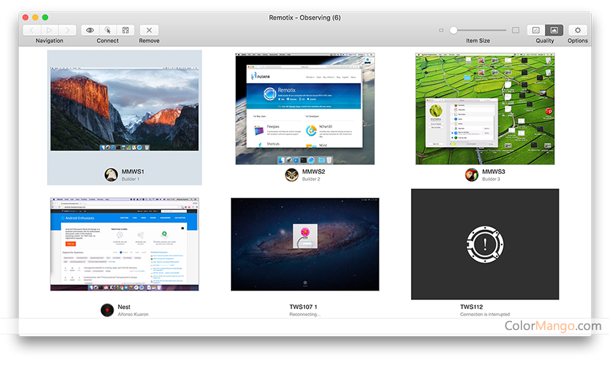The height and width of the screenshot is (368, 609).
Task: Connect in control mode using the cursor icon
Action: coord(108,30)
